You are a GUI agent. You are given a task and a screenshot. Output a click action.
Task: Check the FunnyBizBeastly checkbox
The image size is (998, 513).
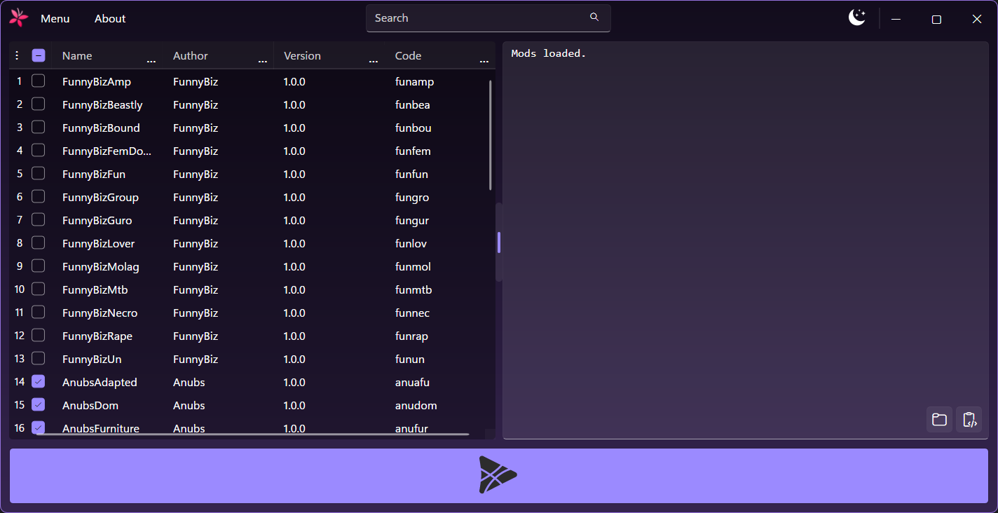click(39, 104)
